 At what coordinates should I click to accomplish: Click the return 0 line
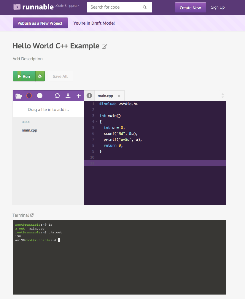[113, 145]
